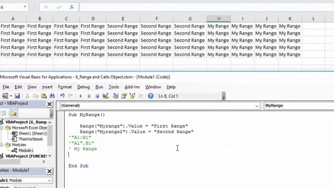The width and height of the screenshot is (334, 188).
Task: Open the Project pane toolbar overflow arrow
Action: click(x=51, y=113)
